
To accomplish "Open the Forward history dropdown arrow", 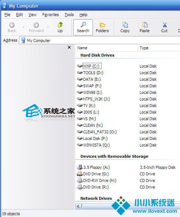I will click(x=48, y=27).
